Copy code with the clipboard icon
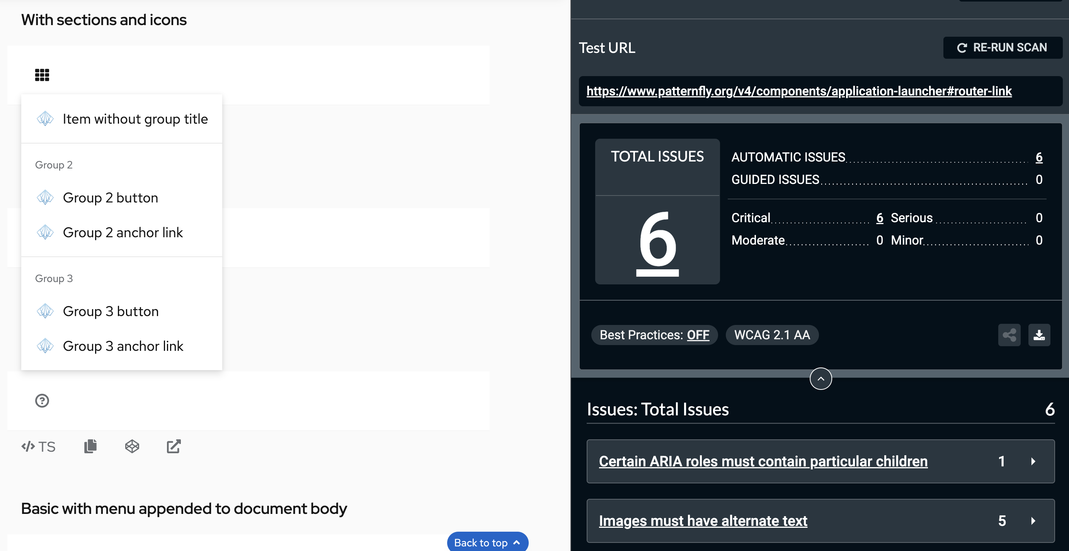 (x=90, y=446)
